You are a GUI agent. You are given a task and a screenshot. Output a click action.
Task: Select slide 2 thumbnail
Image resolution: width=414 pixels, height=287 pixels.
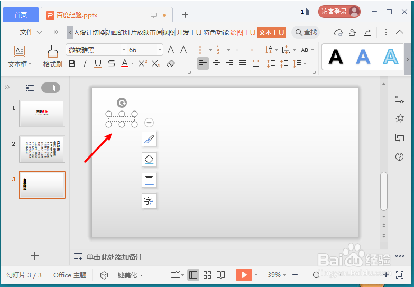42,149
